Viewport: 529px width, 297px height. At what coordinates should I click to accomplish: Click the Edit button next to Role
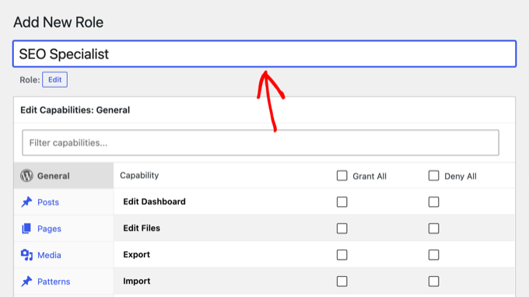(x=54, y=79)
